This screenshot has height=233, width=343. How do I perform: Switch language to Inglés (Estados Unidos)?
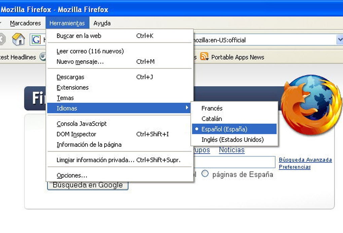(x=234, y=139)
